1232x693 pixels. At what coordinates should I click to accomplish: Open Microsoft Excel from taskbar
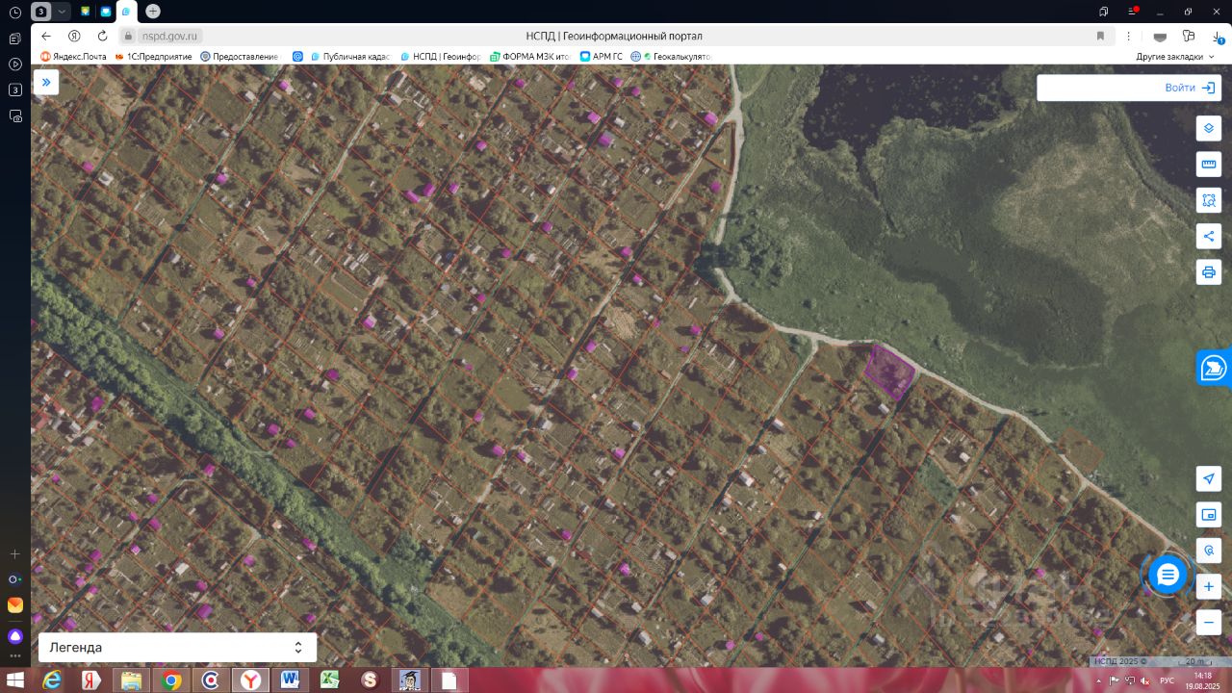click(329, 680)
